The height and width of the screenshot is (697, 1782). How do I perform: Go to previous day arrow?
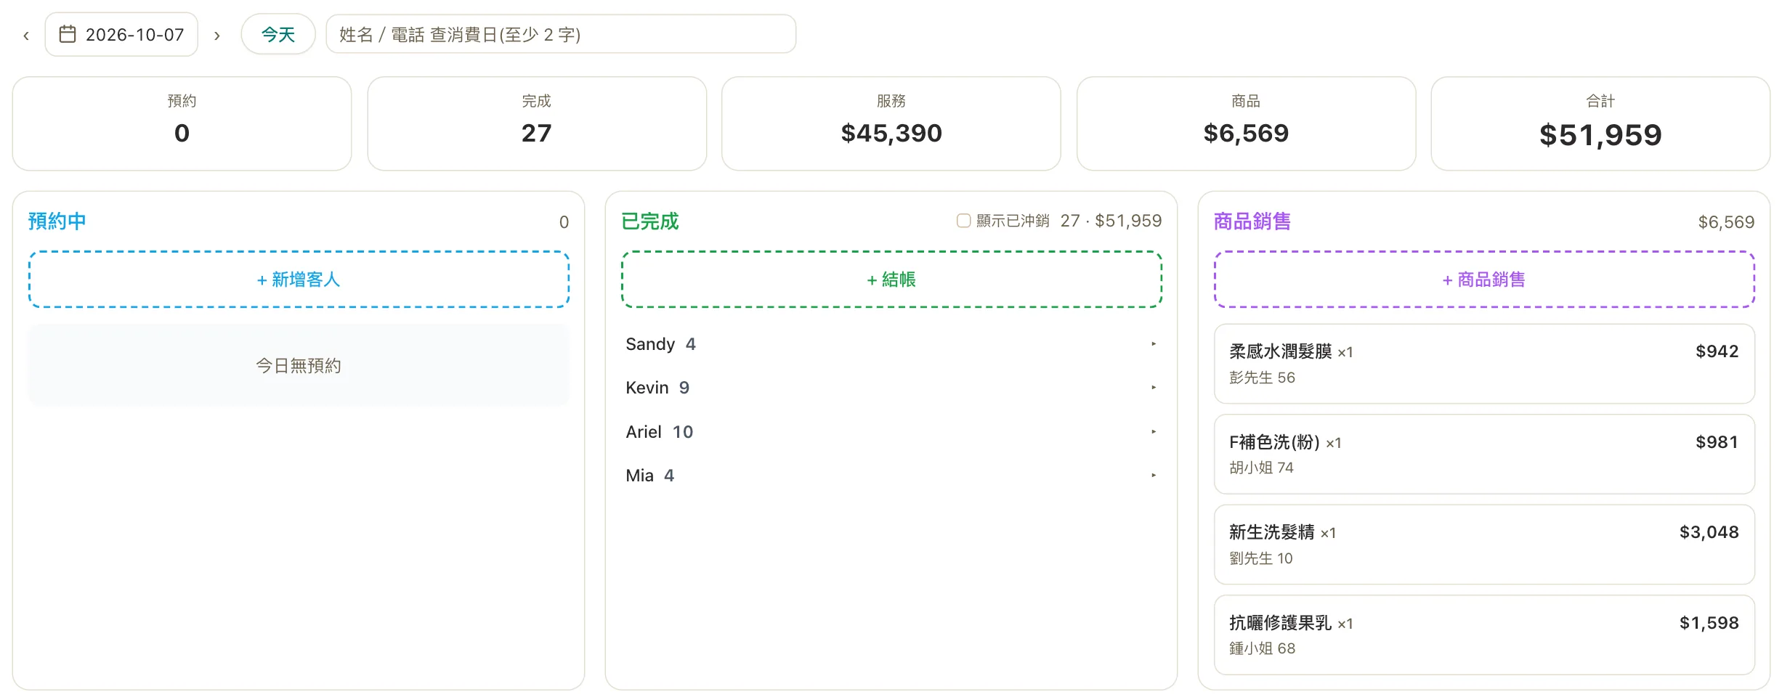[26, 35]
